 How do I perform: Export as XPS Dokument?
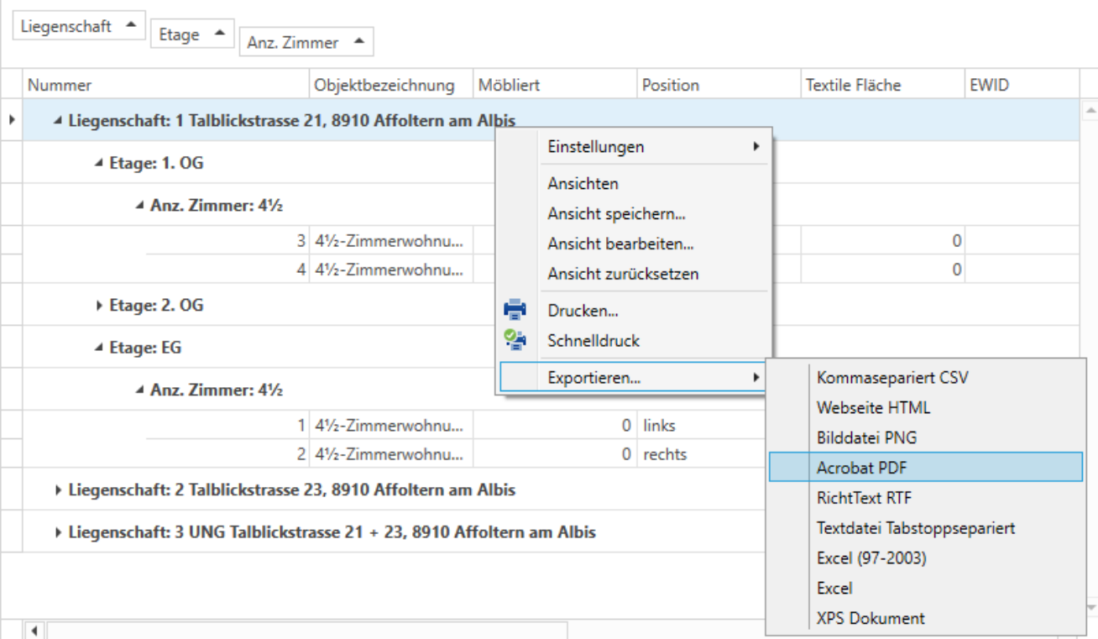[x=926, y=618]
